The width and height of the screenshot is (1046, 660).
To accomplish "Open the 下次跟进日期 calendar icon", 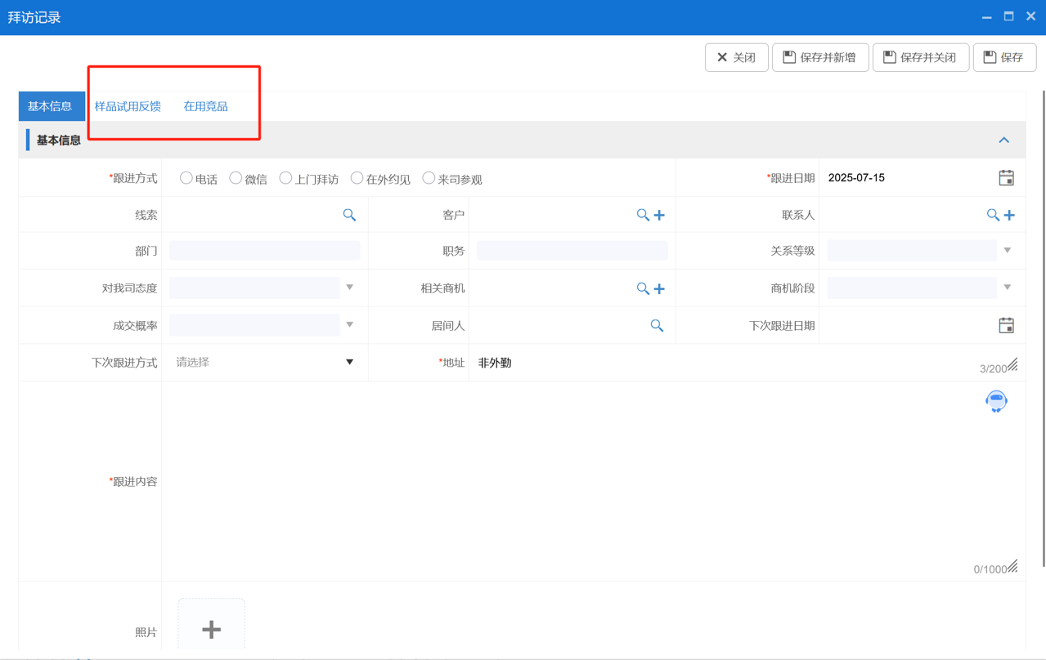I will tap(1006, 325).
